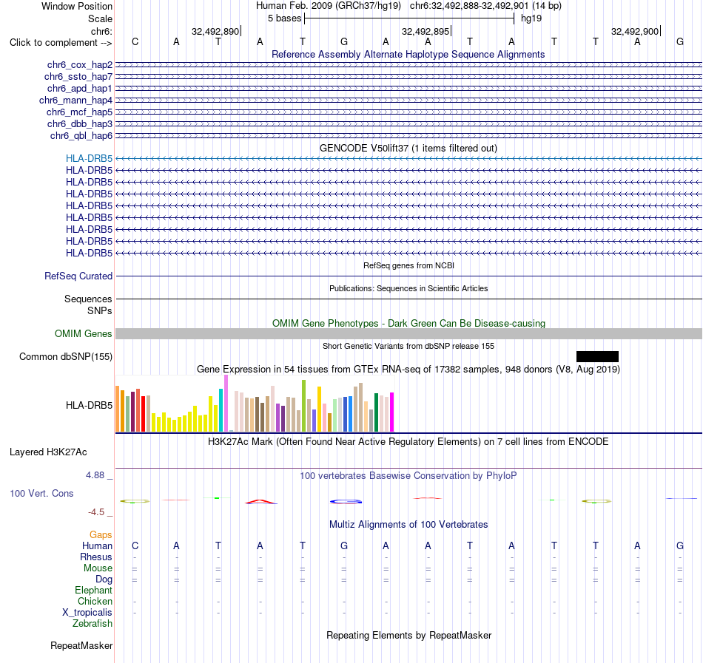Click the Dog species label

(x=104, y=579)
